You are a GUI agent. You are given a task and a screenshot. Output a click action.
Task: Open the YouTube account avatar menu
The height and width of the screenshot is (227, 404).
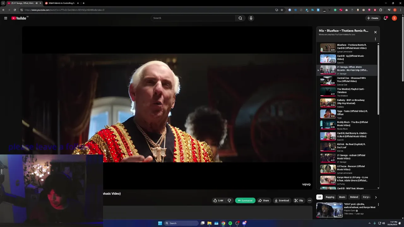click(x=394, y=18)
